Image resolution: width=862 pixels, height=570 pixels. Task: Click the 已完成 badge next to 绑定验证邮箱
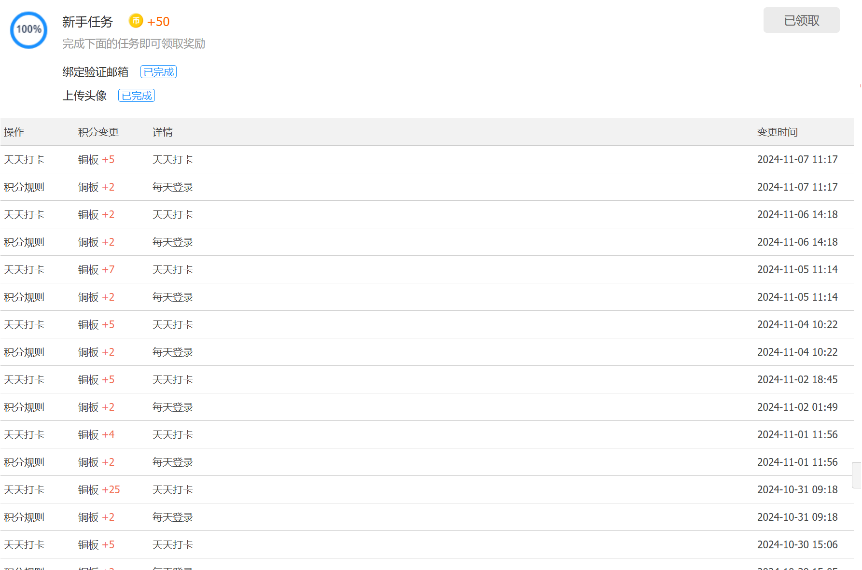(x=158, y=72)
